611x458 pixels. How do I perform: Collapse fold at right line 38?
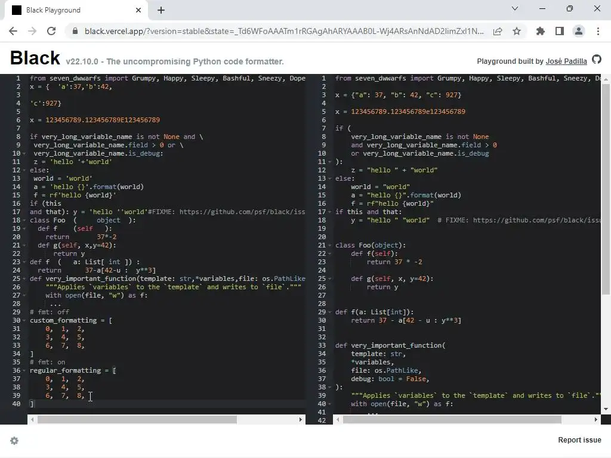tap(329, 387)
